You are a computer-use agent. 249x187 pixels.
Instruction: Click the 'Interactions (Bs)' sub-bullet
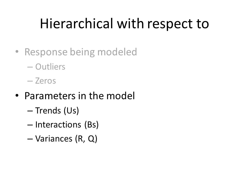pos(67,125)
